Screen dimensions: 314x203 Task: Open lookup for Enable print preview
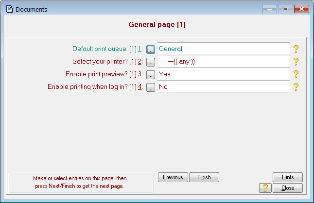pos(151,75)
